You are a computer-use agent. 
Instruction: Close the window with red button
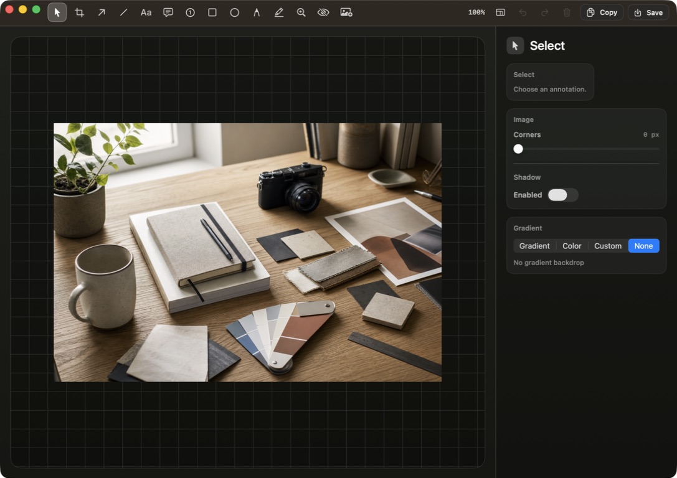pyautogui.click(x=9, y=9)
